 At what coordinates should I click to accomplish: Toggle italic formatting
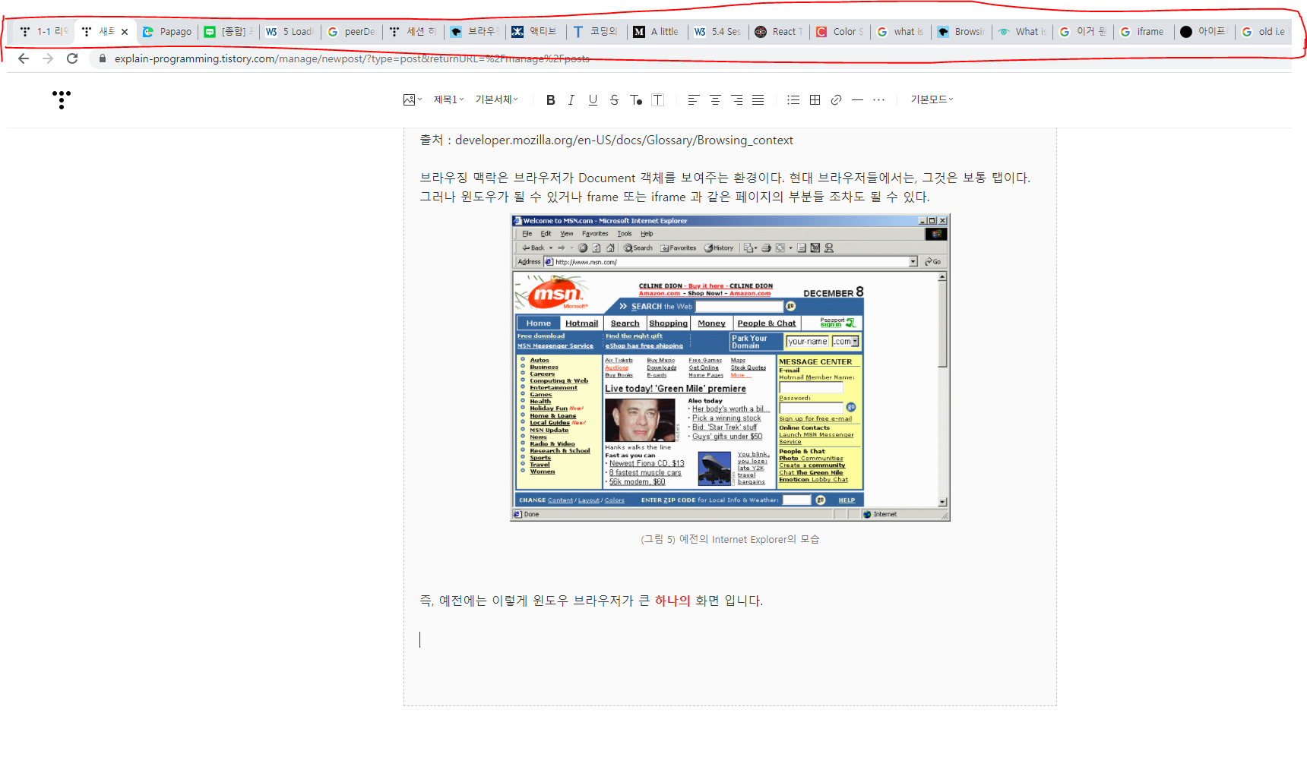click(x=571, y=99)
